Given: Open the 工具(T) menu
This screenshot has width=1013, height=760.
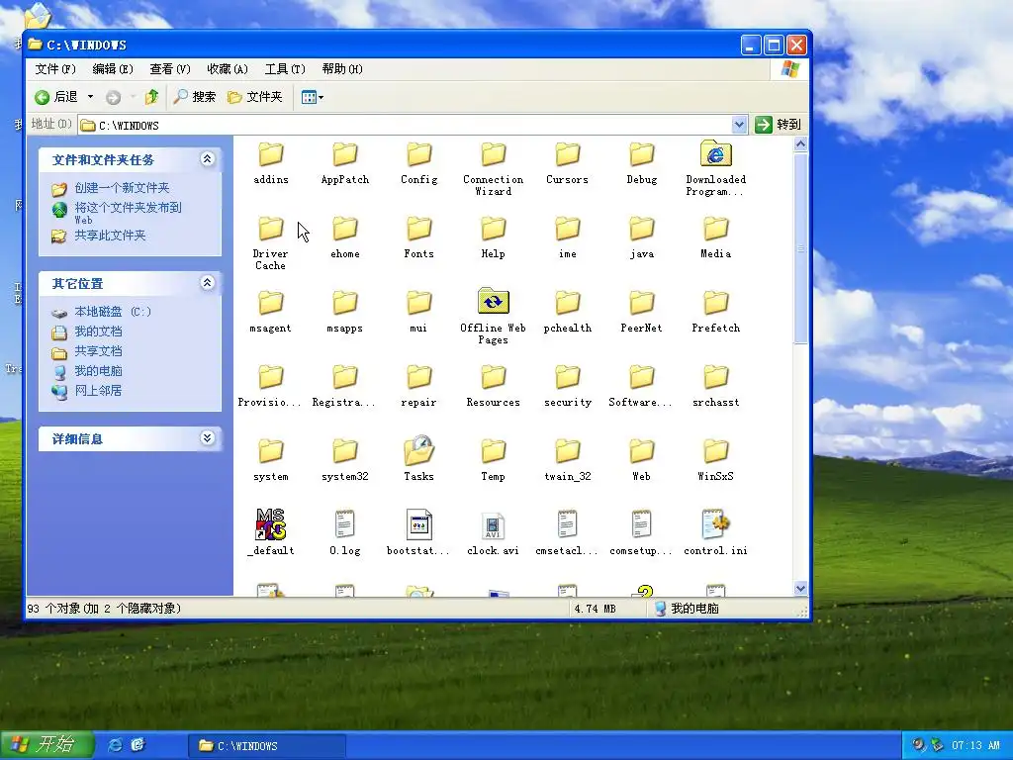Looking at the screenshot, I should click(285, 69).
